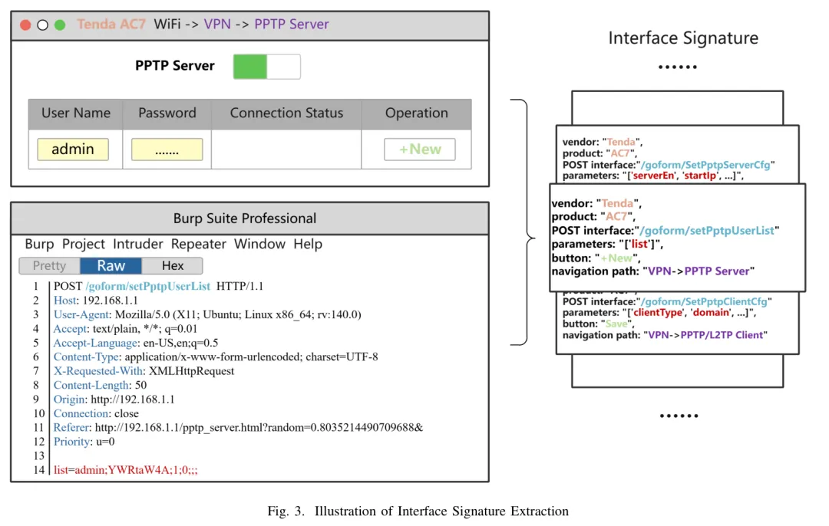Click Interface Signature heading
829x526 pixels.
683,38
